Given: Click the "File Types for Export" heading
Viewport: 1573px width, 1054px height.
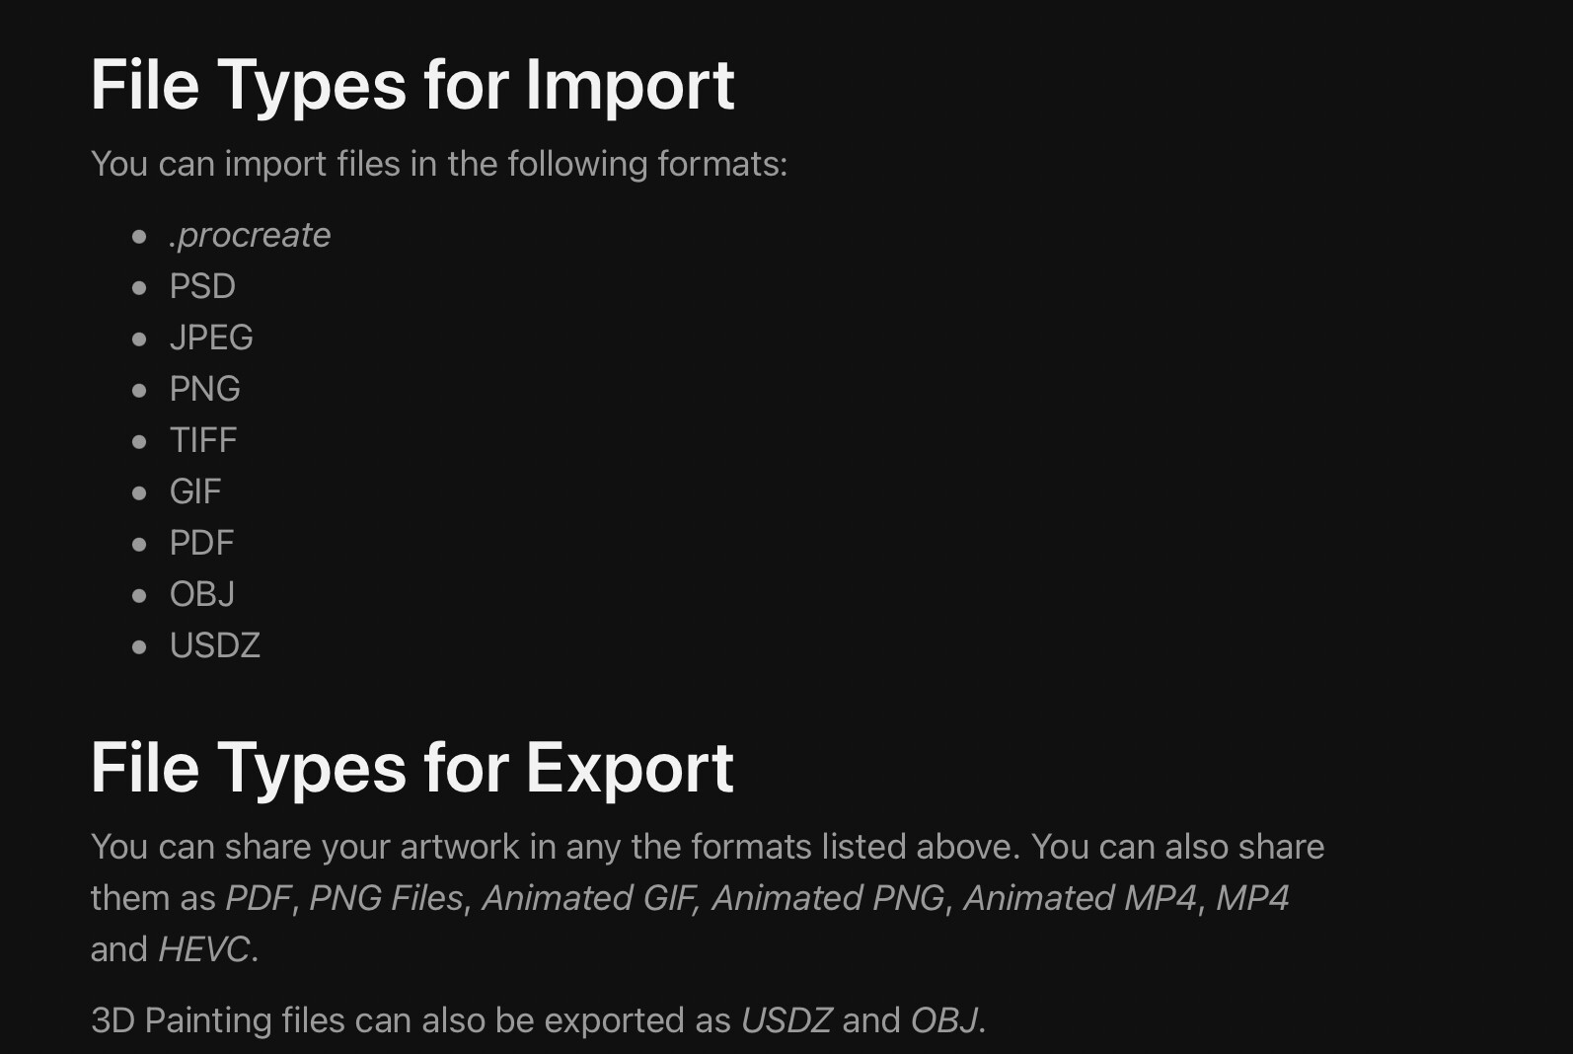Looking at the screenshot, I should (x=412, y=768).
